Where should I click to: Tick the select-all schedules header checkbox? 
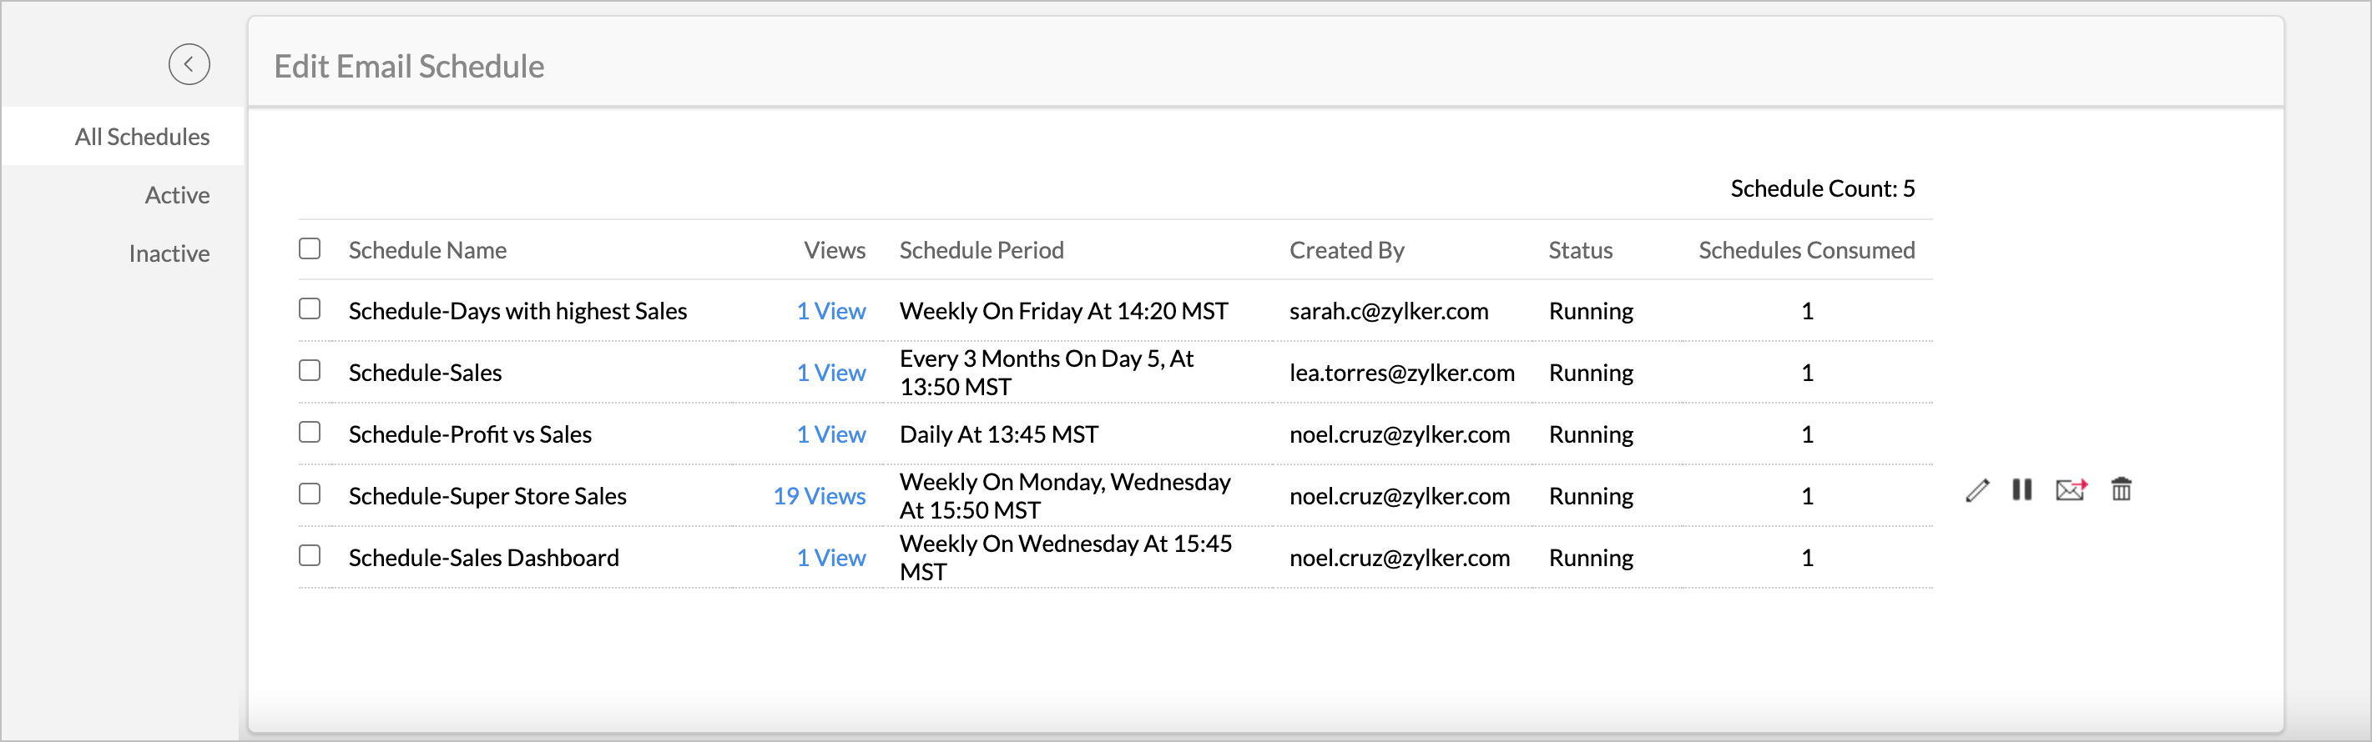(310, 249)
